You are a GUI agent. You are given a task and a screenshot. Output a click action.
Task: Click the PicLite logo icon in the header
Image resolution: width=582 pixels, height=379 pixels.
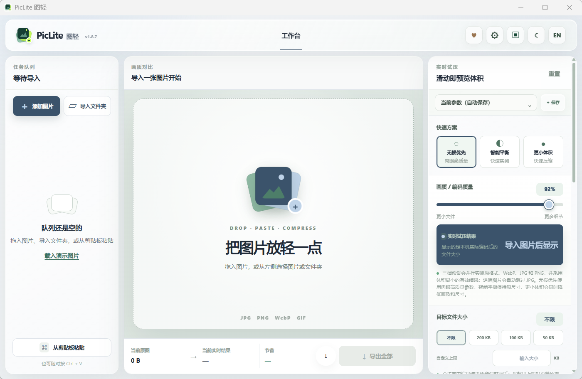click(x=24, y=35)
